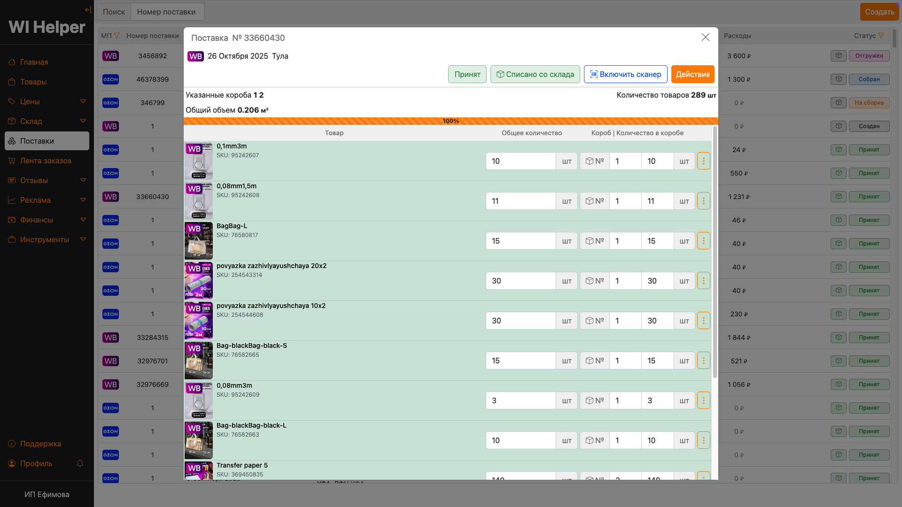Open the Действия dropdown
The height and width of the screenshot is (507, 902).
click(x=692, y=74)
